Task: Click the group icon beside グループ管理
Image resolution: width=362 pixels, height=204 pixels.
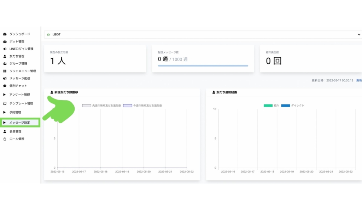Action: (x=5, y=64)
